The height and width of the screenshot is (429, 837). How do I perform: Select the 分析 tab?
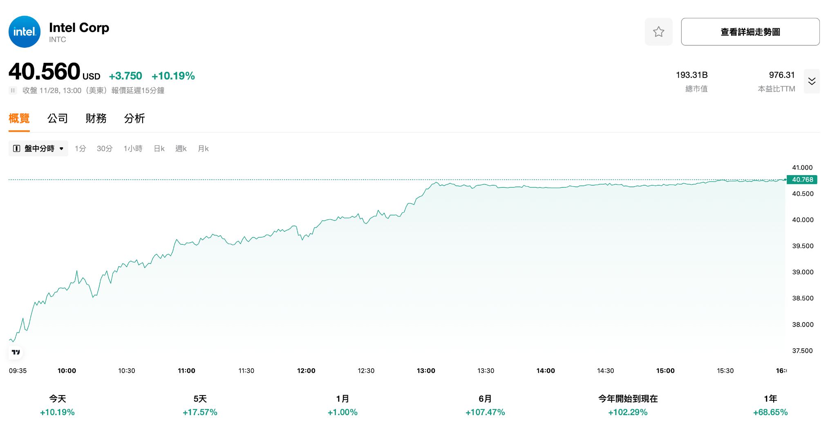134,118
